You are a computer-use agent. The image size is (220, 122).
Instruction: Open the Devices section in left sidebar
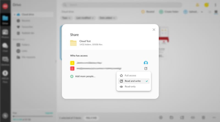click(5, 61)
